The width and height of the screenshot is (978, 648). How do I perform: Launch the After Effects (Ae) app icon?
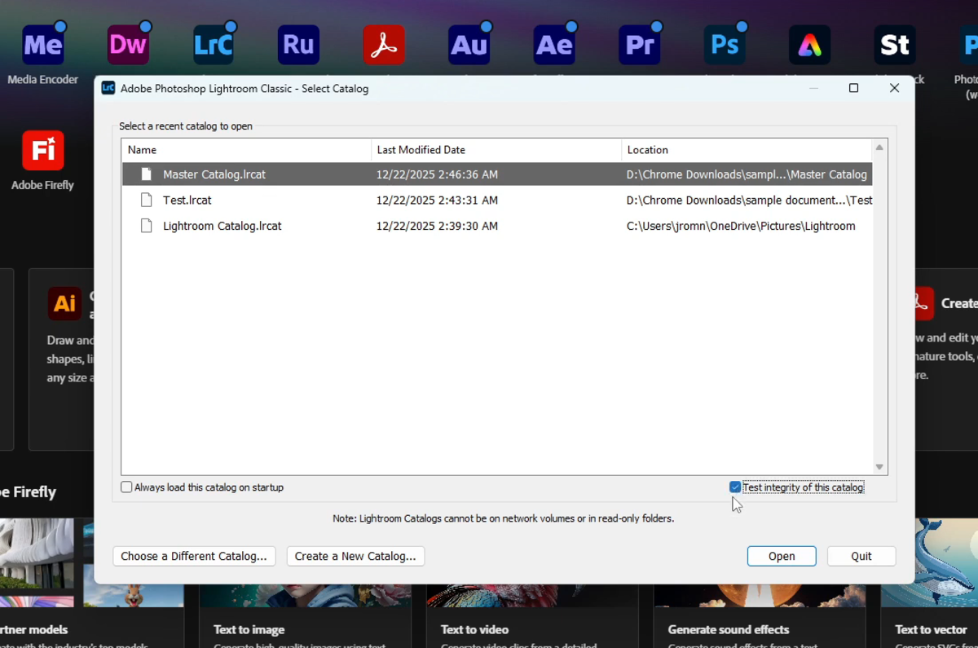(x=554, y=45)
